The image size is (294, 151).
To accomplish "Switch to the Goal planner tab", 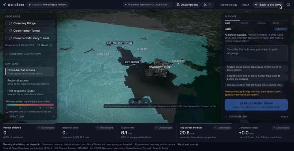I will point(227,23).
